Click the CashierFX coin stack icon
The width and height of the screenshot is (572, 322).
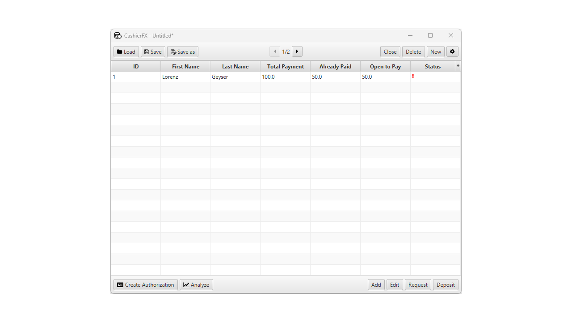coord(118,36)
